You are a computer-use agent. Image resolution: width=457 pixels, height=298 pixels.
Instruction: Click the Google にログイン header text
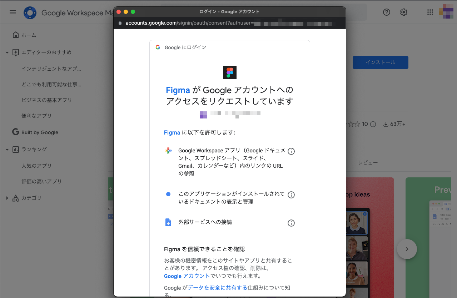185,47
